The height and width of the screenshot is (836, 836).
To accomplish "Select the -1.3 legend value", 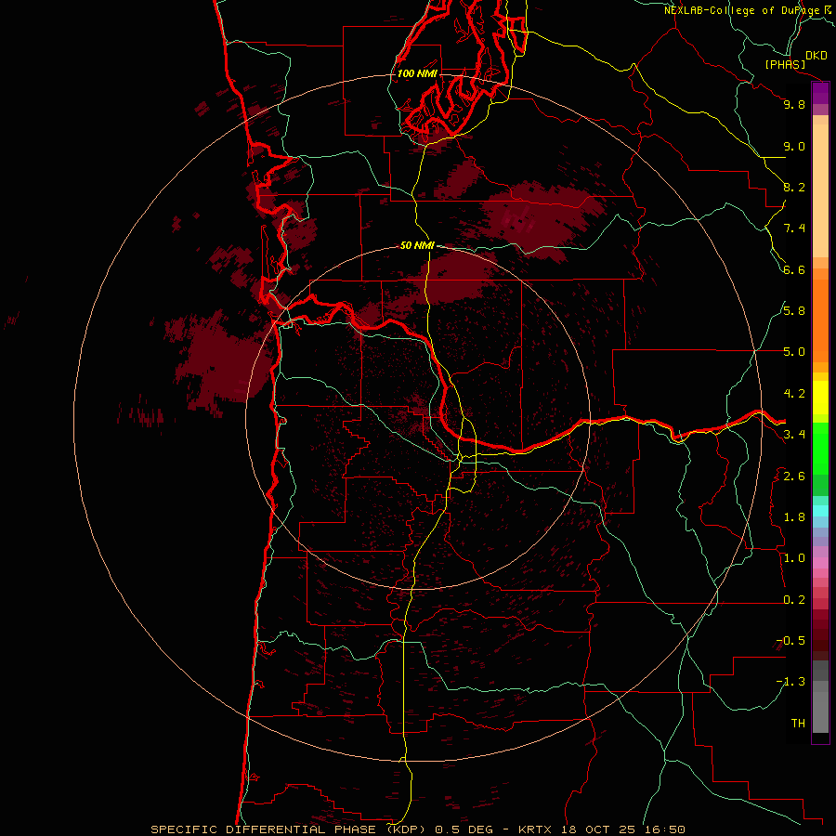I will click(790, 682).
